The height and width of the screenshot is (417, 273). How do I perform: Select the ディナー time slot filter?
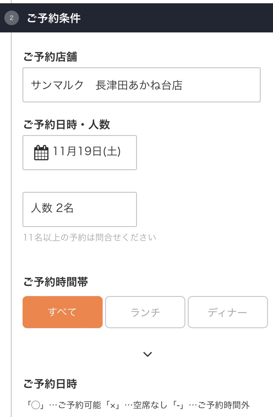click(228, 312)
